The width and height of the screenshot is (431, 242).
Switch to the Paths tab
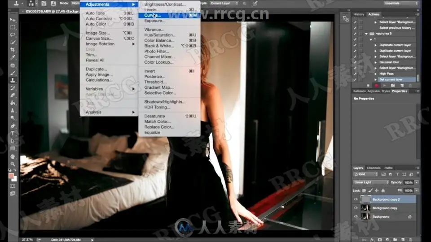point(388,168)
